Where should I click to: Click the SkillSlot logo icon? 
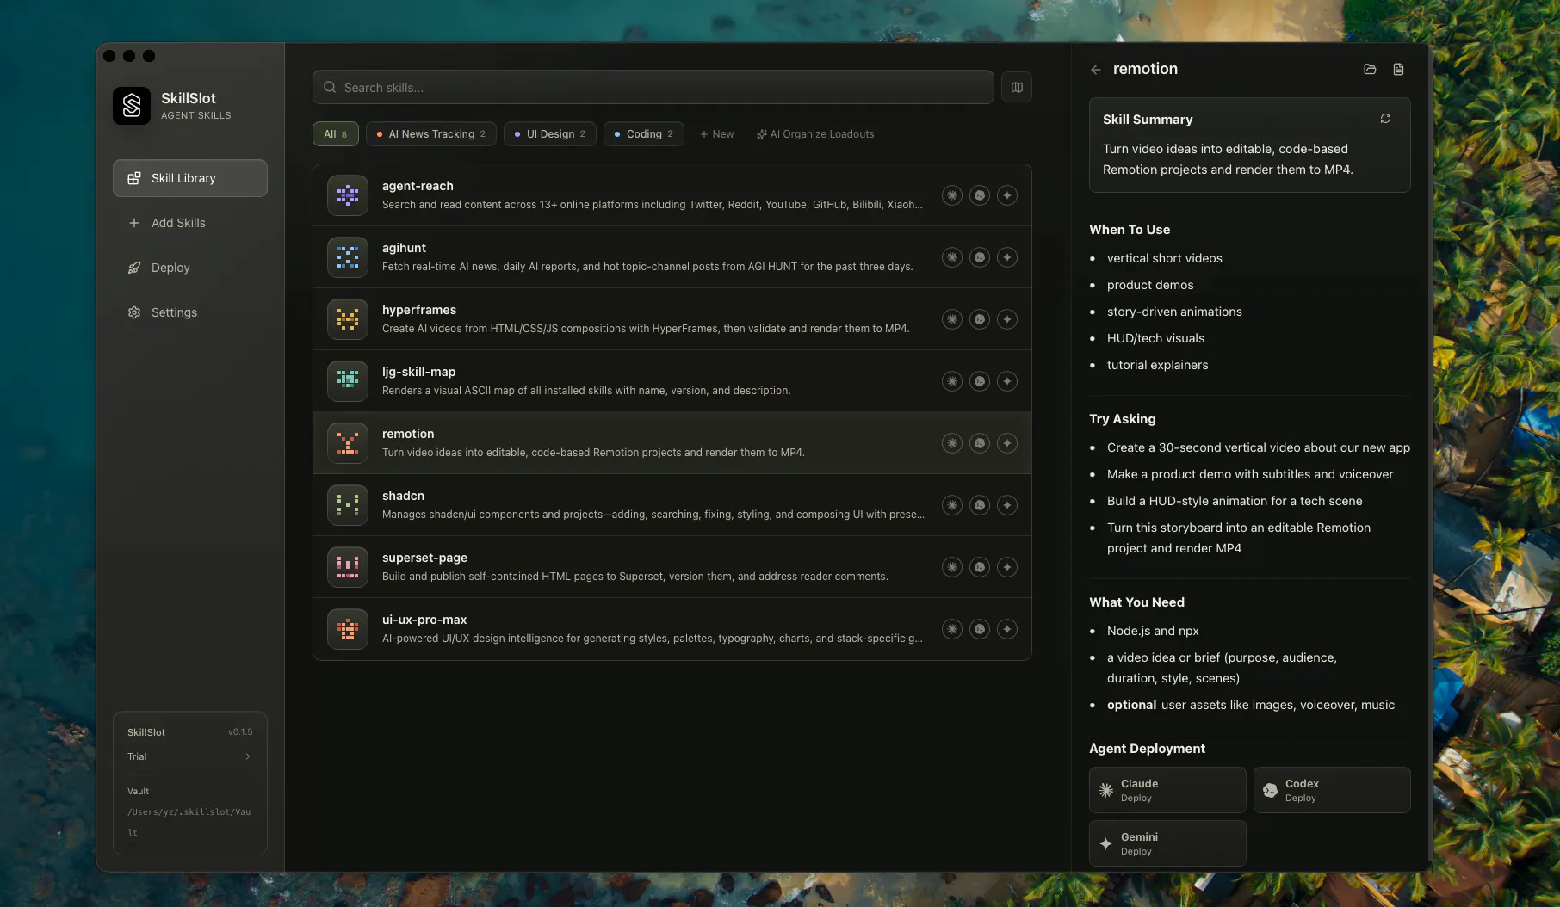tap(132, 106)
